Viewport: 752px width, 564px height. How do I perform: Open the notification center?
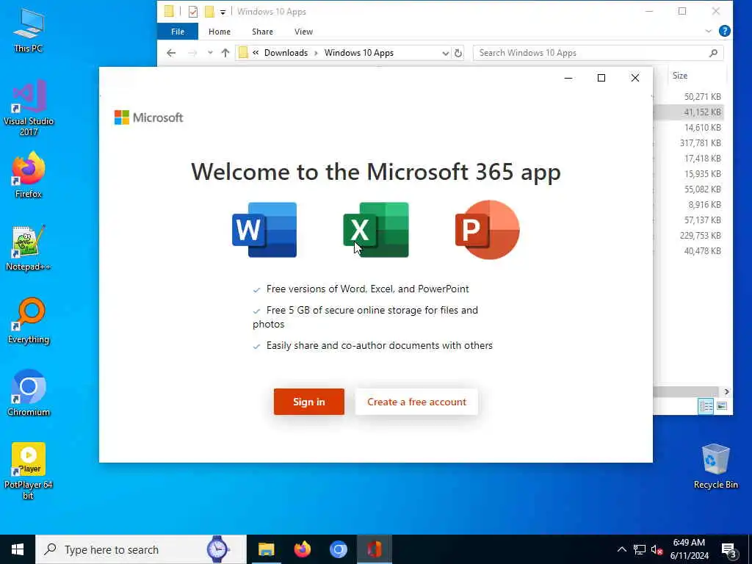(729, 550)
